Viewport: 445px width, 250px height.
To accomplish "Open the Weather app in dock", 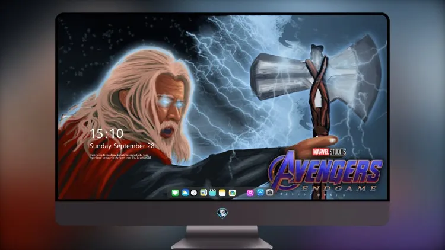I will click(x=185, y=193).
